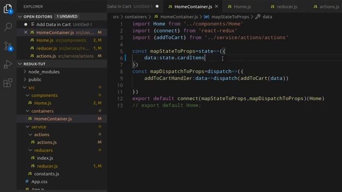Open reducer.js from Open Editors list
This screenshot has height=192, width=342.
click(x=62, y=48)
